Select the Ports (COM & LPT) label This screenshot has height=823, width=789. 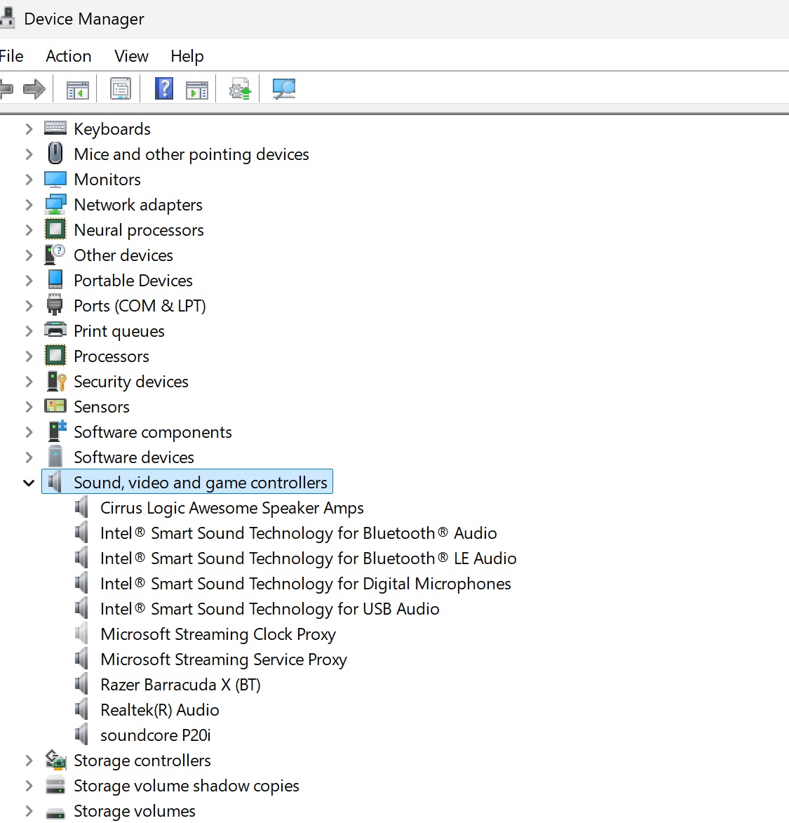[x=140, y=305]
